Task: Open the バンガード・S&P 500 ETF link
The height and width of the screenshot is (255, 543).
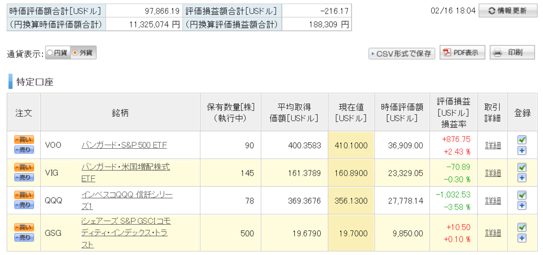Action: pos(124,145)
